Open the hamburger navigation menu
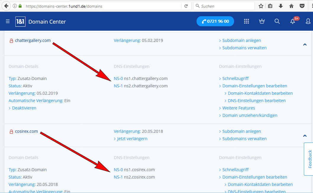 pos(8,22)
